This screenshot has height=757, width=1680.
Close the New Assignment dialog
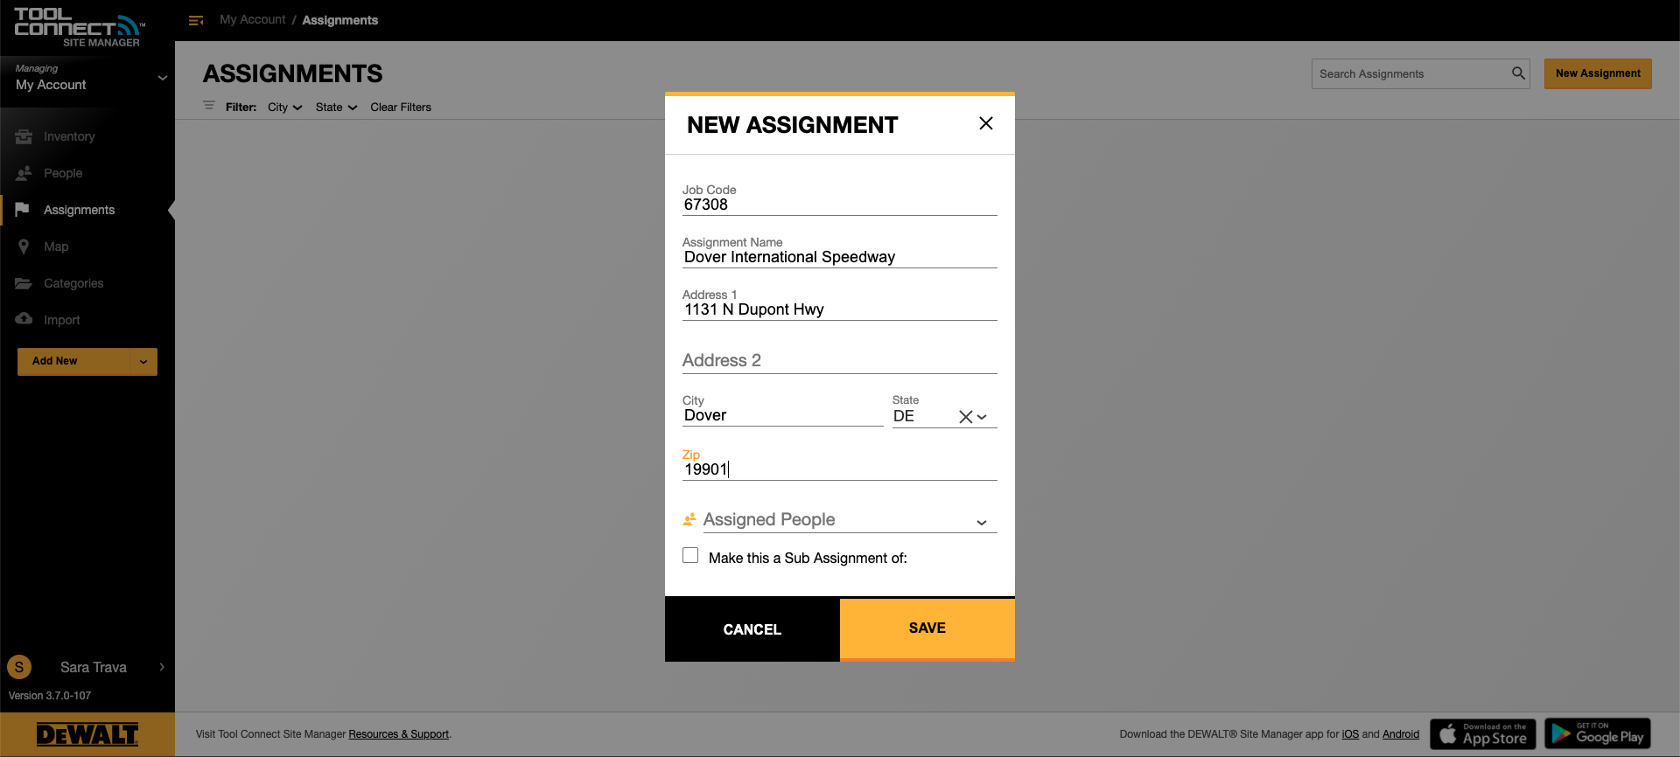[986, 123]
